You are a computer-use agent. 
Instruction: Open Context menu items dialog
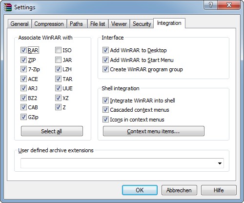click(154, 131)
